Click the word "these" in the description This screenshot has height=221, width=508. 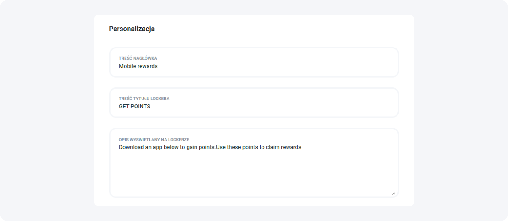pos(234,147)
